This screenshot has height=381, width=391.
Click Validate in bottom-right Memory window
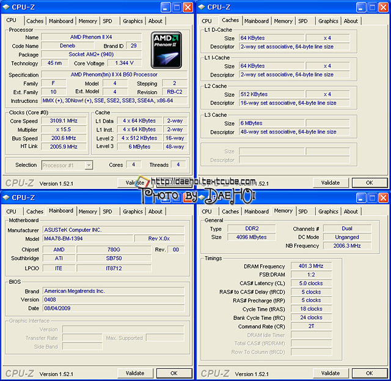tap(331, 373)
